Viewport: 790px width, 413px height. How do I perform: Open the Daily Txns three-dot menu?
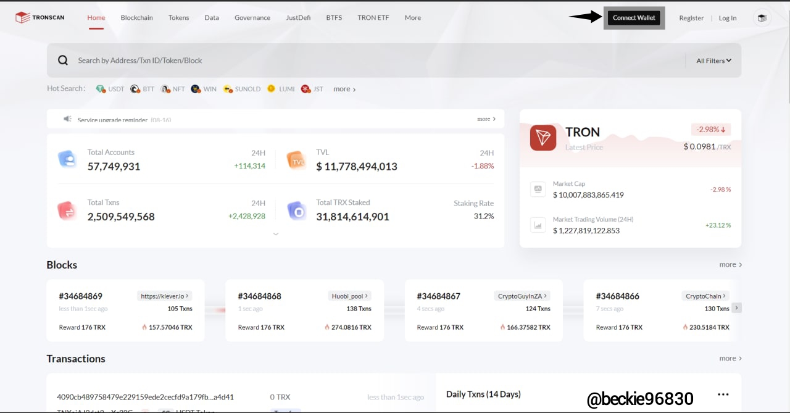point(723,394)
